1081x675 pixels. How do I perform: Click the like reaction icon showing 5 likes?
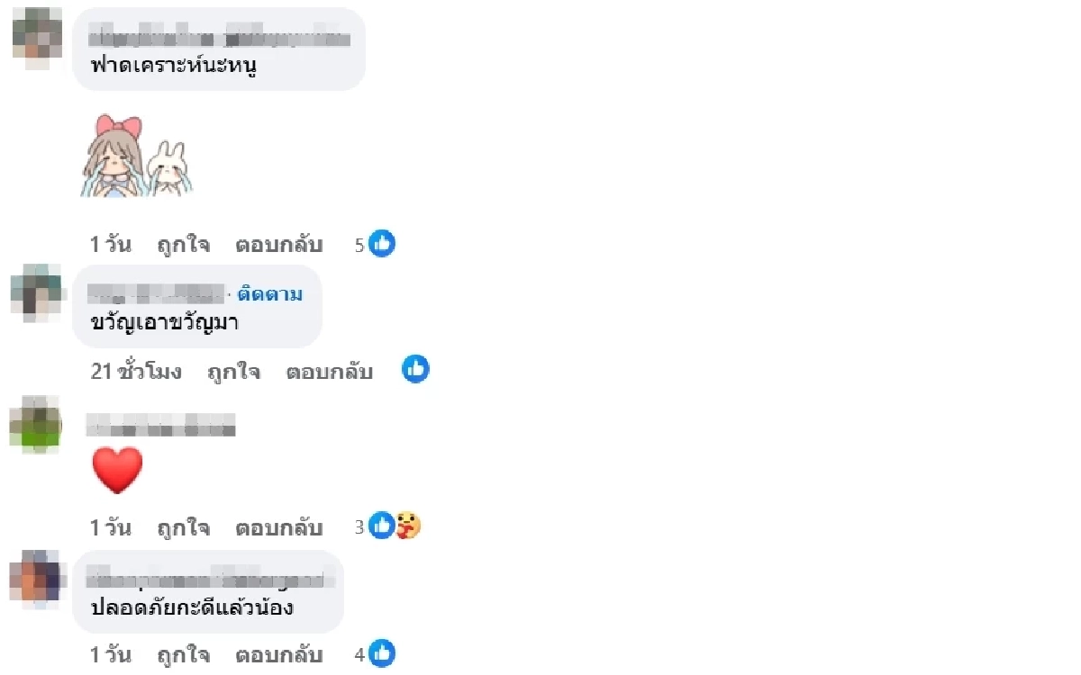click(382, 244)
